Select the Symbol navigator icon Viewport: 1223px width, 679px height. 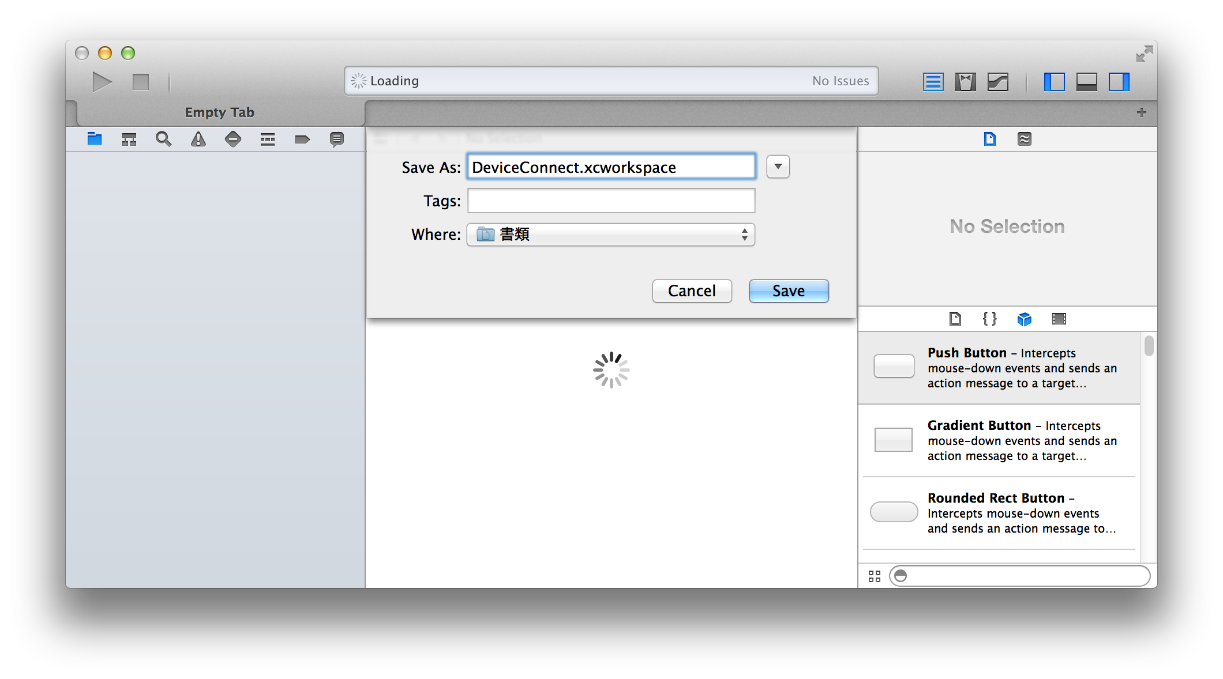click(129, 139)
